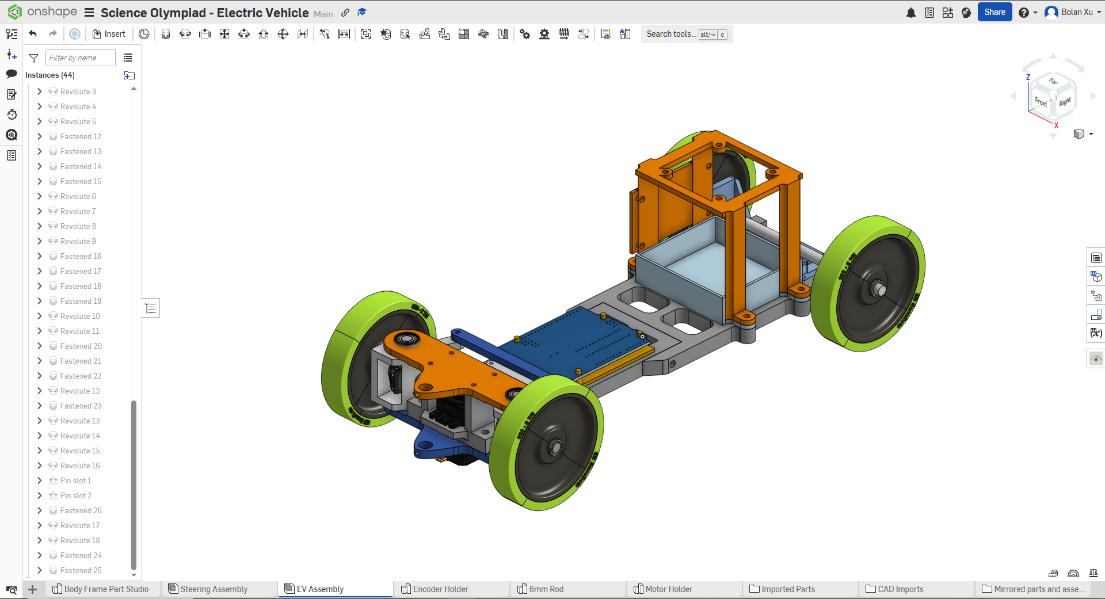The image size is (1105, 599).
Task: Click the Filter by name field
Action: pyautogui.click(x=80, y=58)
